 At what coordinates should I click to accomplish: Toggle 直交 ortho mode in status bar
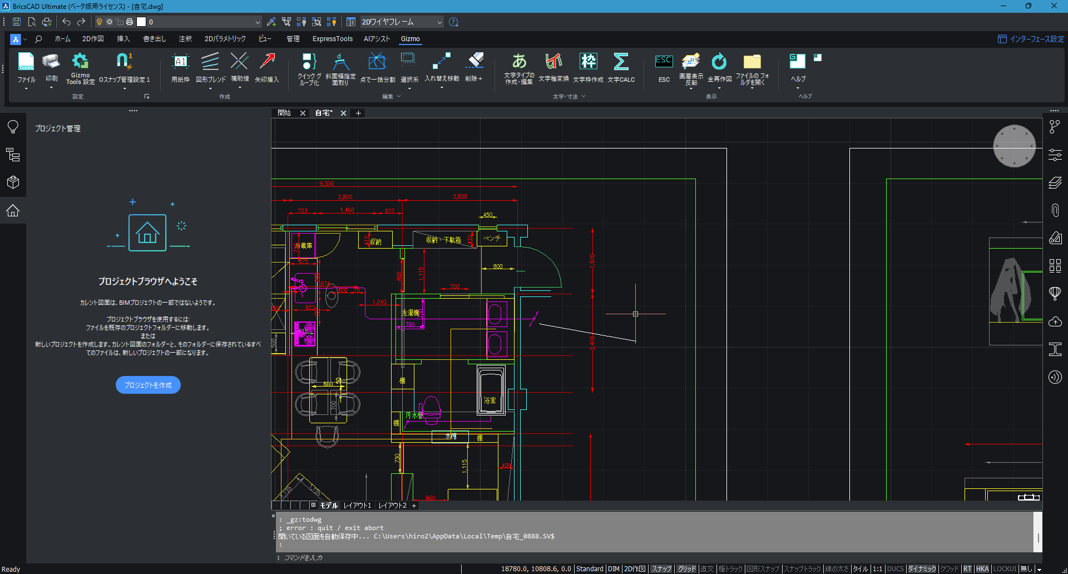point(707,569)
